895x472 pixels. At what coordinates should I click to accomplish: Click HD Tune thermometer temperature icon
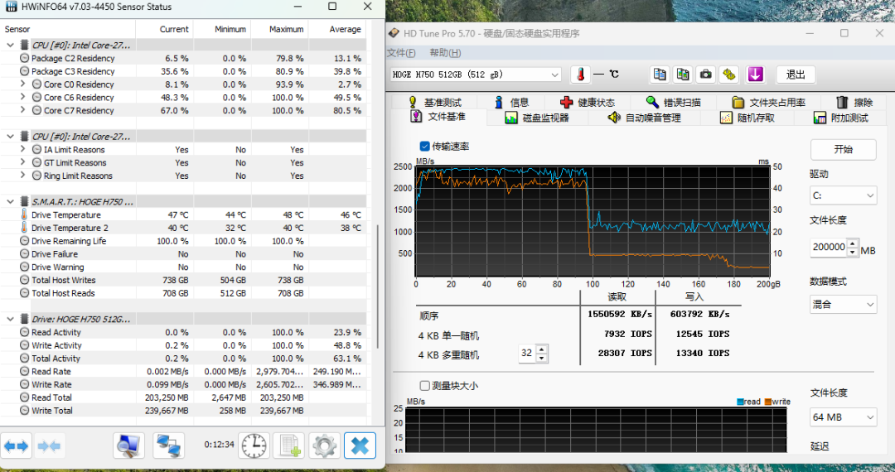[580, 75]
